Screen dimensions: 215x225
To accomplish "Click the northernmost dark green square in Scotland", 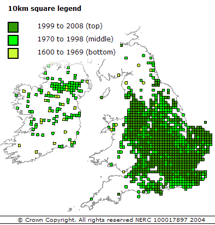I will tap(121, 45).
